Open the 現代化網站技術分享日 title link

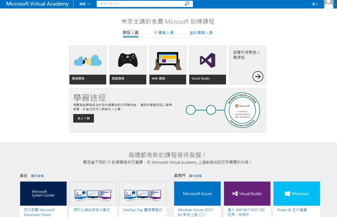(91, 210)
